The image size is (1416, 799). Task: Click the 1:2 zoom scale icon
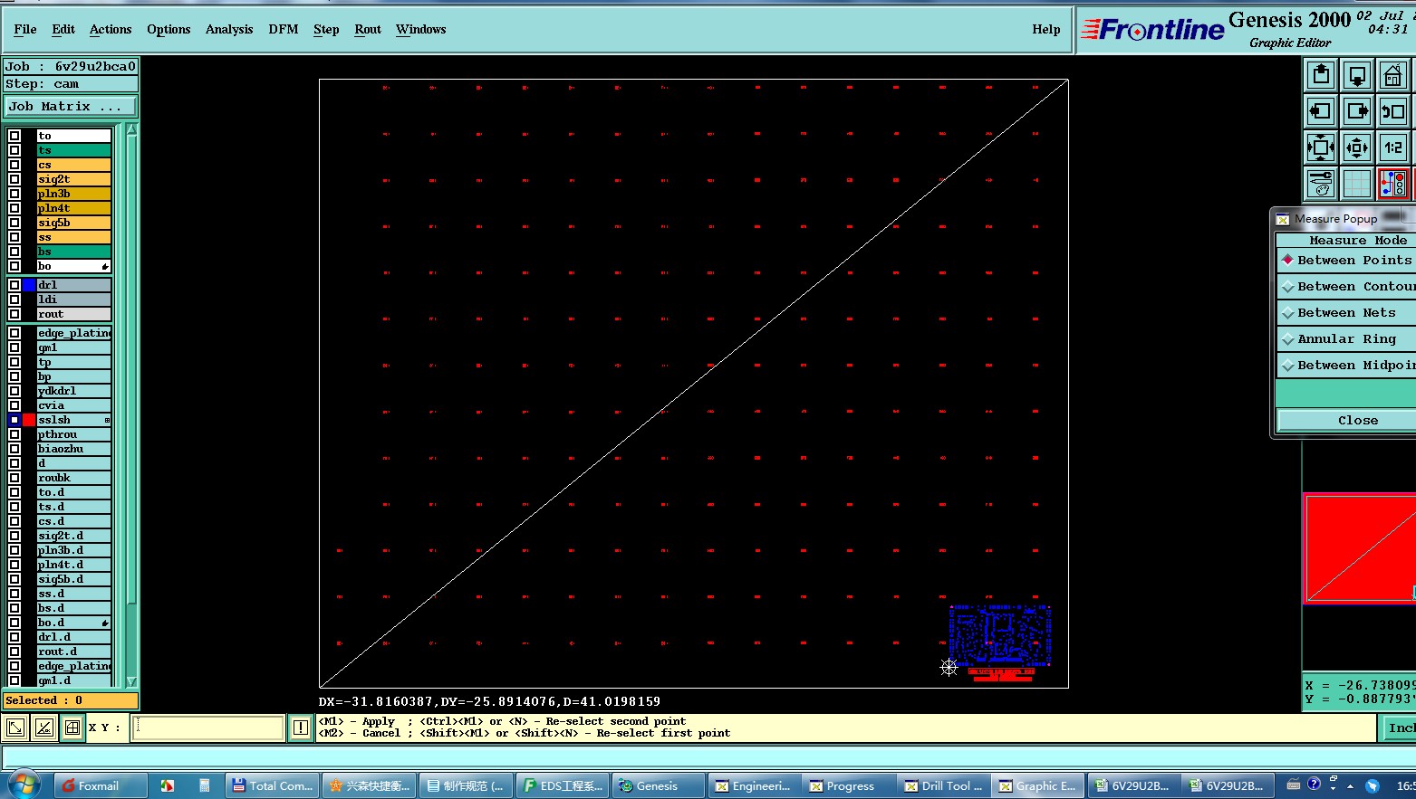tap(1393, 147)
